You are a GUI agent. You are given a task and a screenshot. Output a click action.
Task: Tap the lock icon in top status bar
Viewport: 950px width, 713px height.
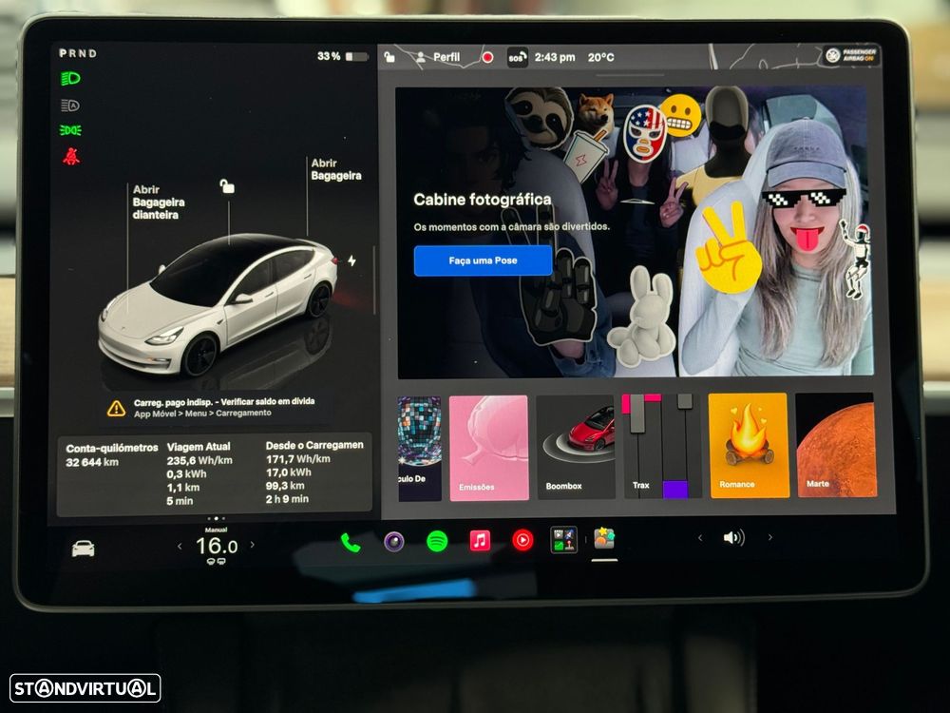coord(389,57)
